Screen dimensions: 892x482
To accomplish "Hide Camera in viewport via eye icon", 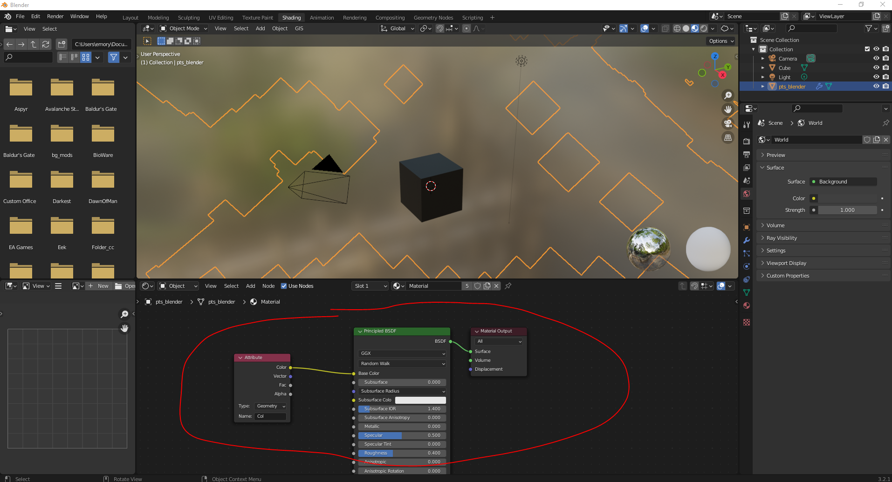I will [x=876, y=58].
